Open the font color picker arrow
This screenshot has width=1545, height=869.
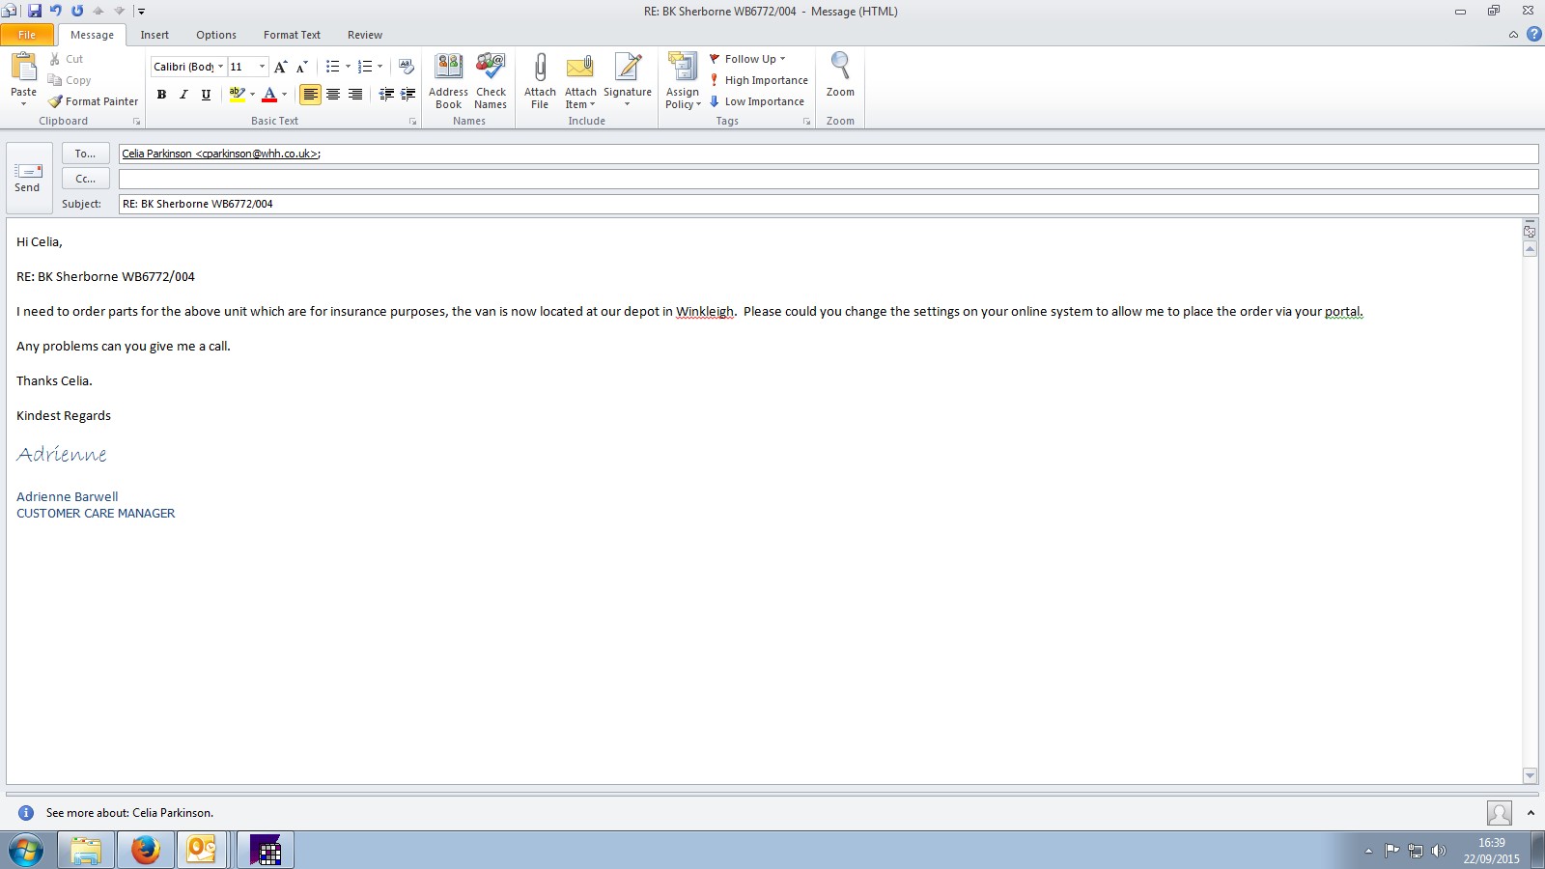(284, 95)
